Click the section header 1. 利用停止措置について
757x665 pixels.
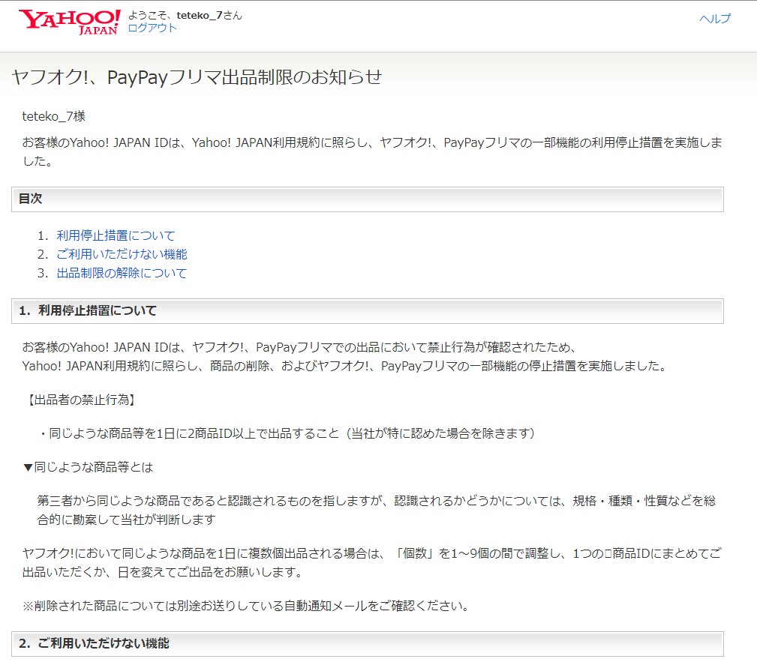click(368, 311)
